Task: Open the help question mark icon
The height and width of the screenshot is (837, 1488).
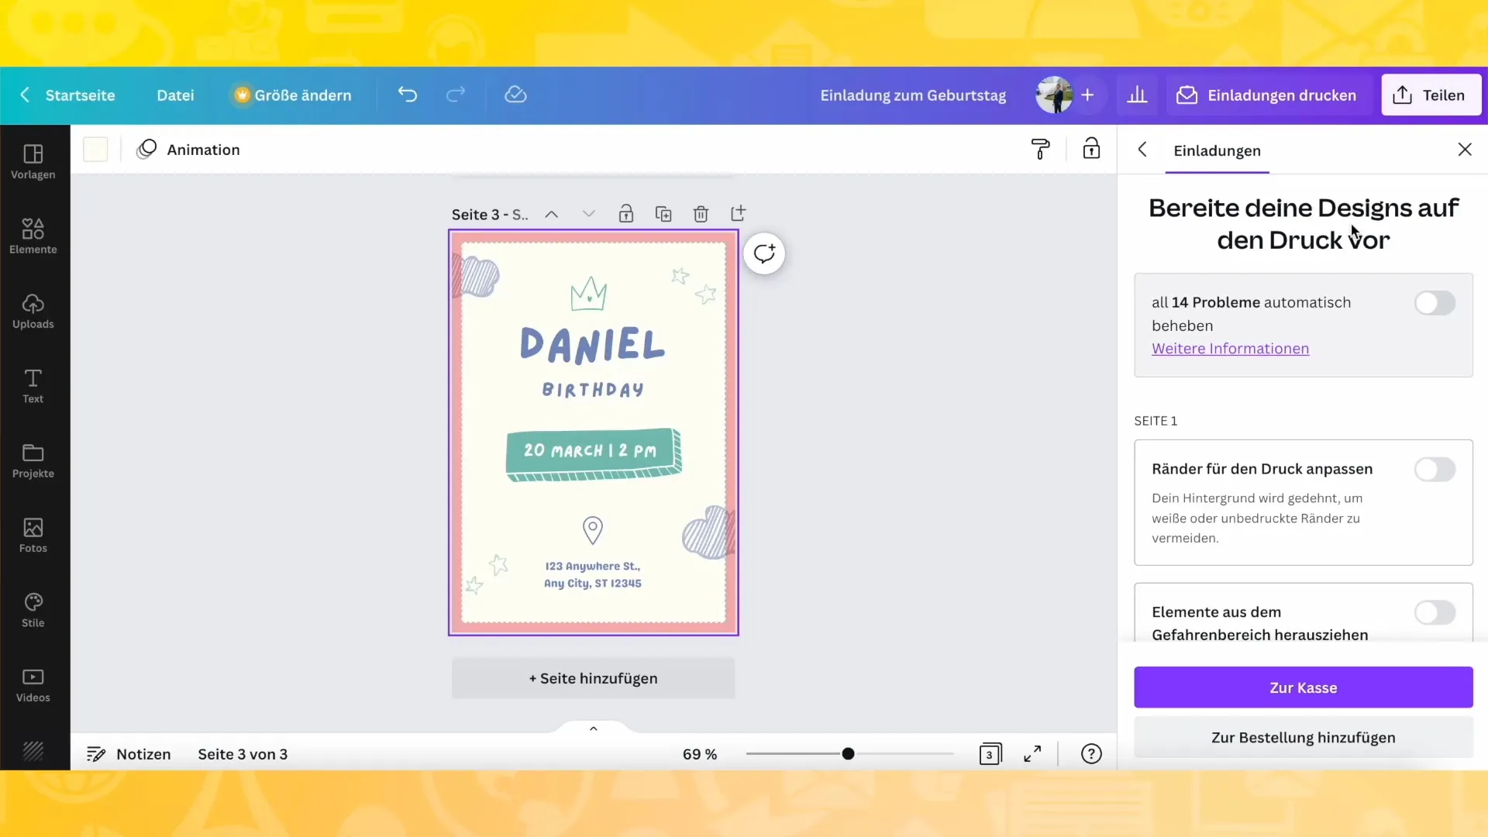Action: pyautogui.click(x=1091, y=754)
